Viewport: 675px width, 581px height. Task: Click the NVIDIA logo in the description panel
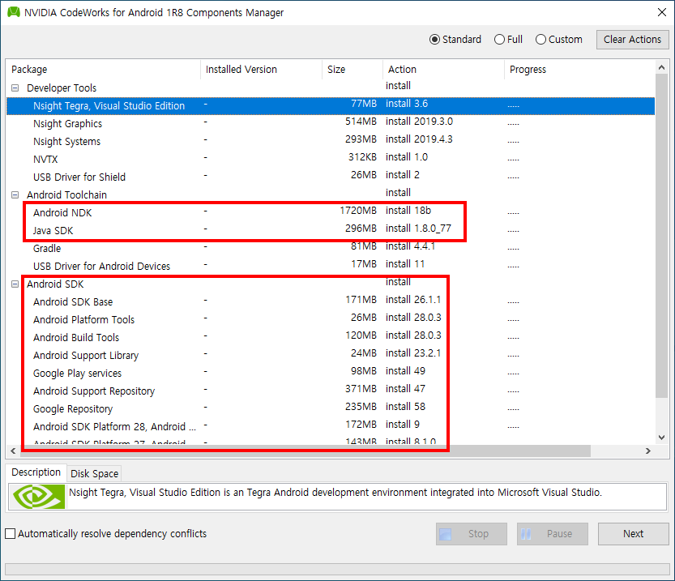coord(39,497)
